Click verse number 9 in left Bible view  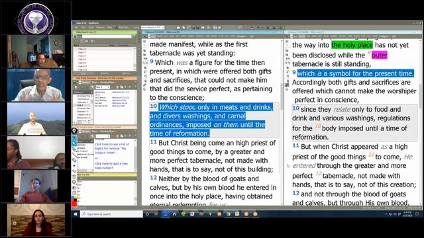pyautogui.click(x=152, y=61)
